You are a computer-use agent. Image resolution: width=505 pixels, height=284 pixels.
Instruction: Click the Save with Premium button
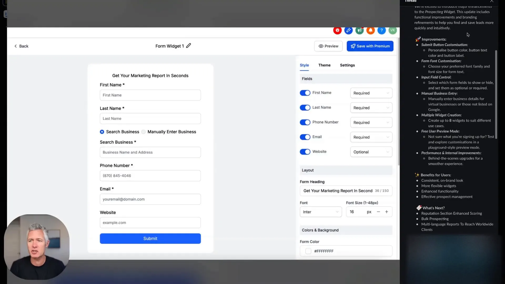coord(370,46)
